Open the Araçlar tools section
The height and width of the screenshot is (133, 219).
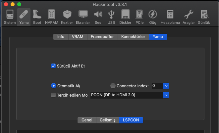[189, 17]
